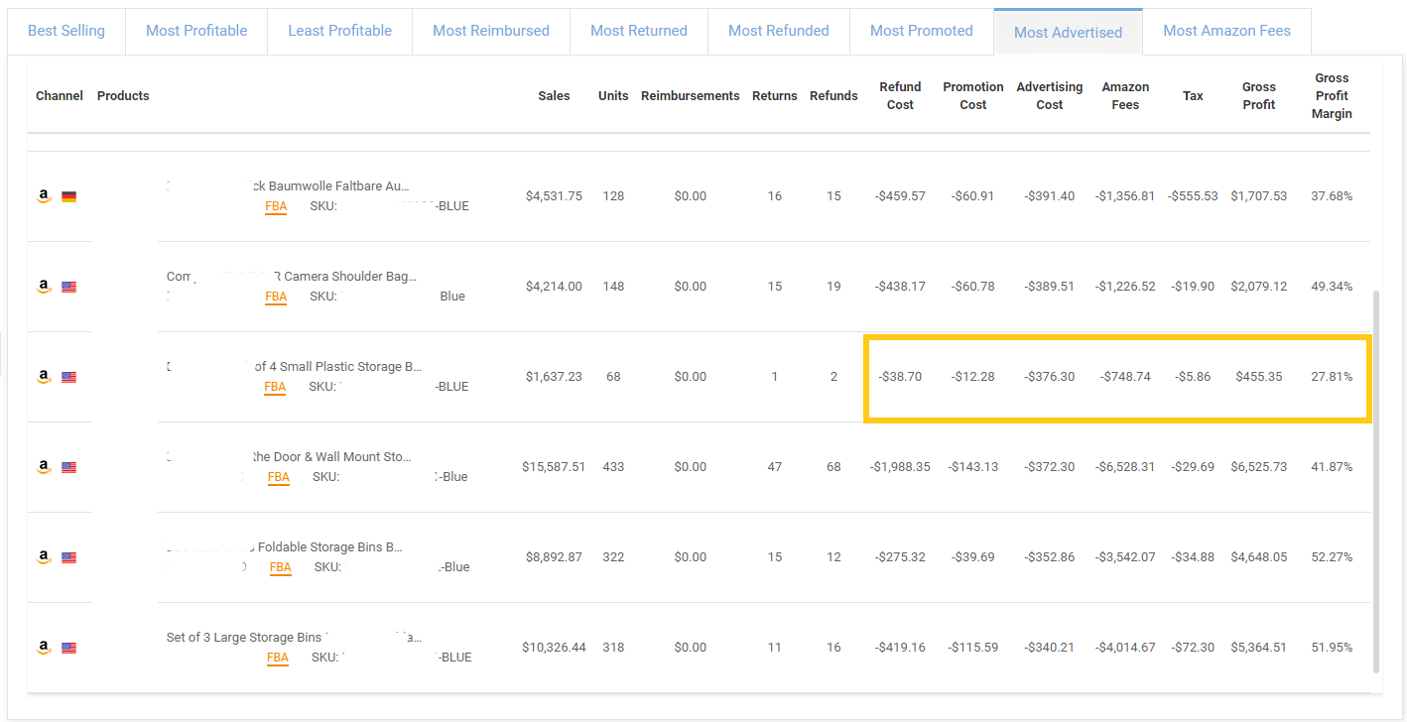View the Most Amazon Fees tab
Image resolution: width=1407 pixels, height=722 pixels.
point(1227,31)
